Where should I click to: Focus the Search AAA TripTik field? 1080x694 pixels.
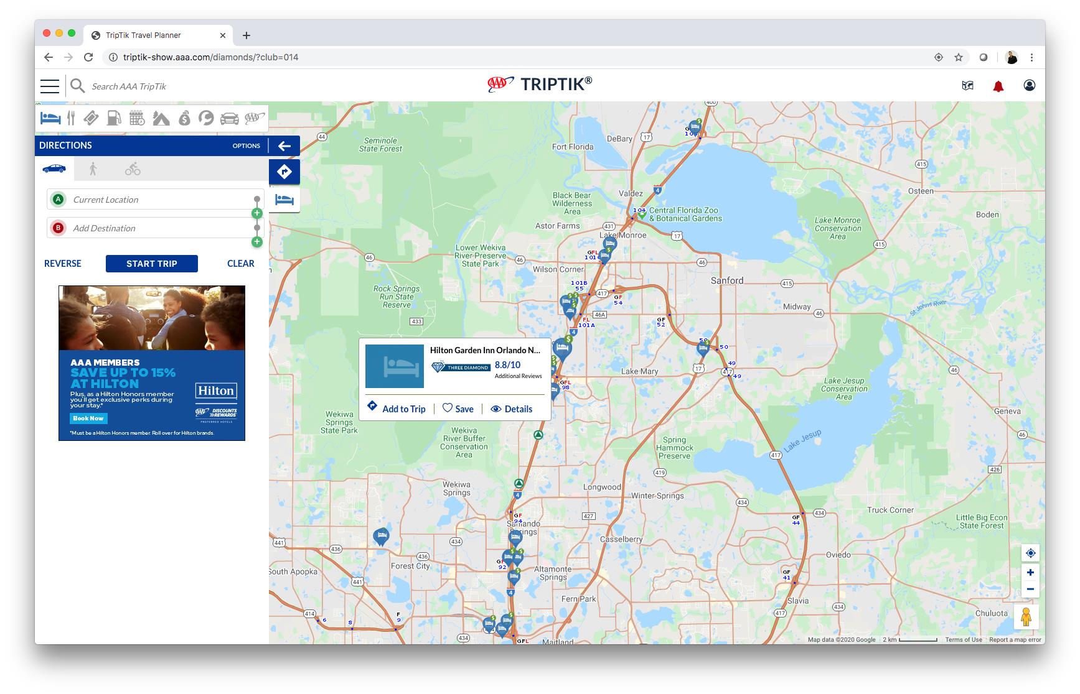tap(129, 86)
